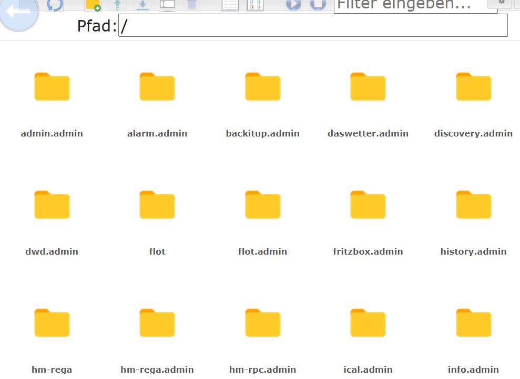Select the flot.admin folder icon
Image resolution: width=520 pixels, height=379 pixels.
coord(263,205)
